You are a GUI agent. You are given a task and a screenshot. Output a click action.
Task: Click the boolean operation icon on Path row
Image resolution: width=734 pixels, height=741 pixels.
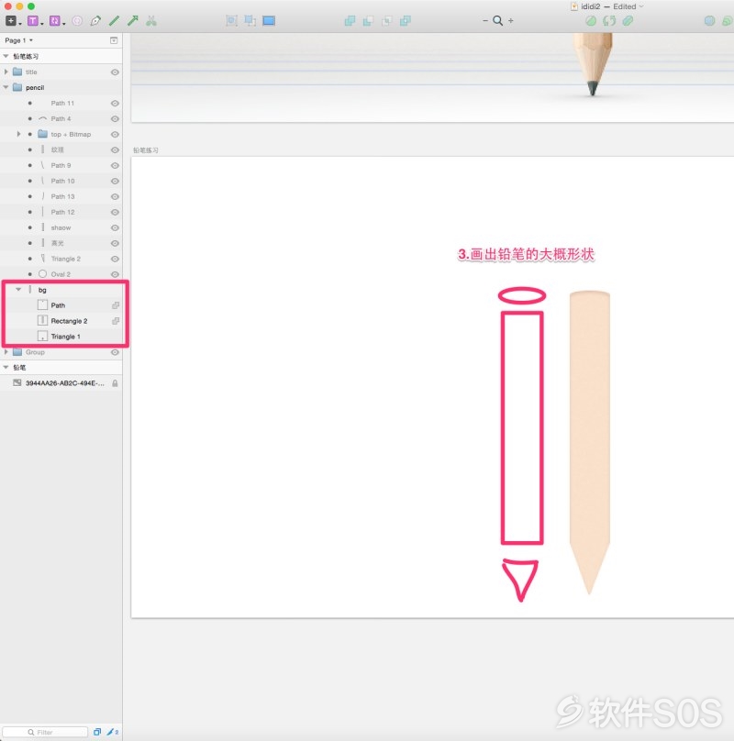pyautogui.click(x=116, y=305)
